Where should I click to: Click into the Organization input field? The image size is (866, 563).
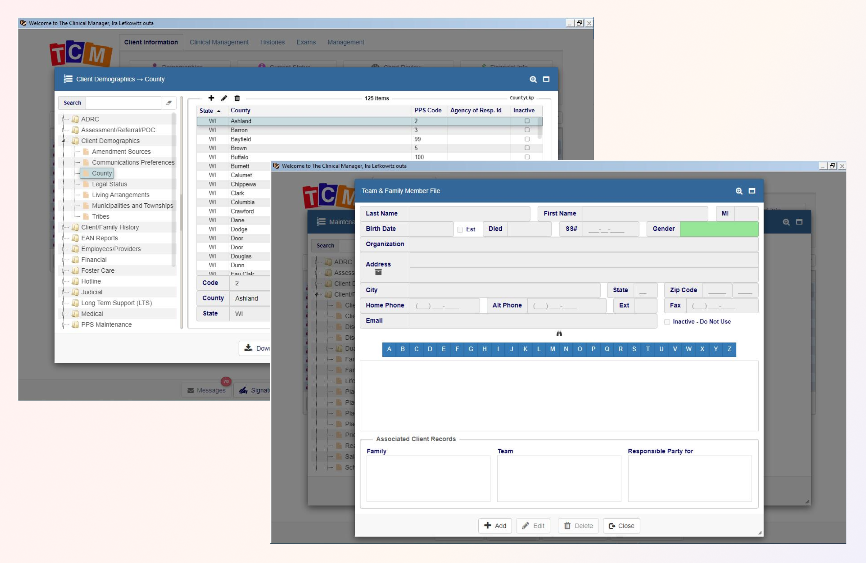(584, 244)
